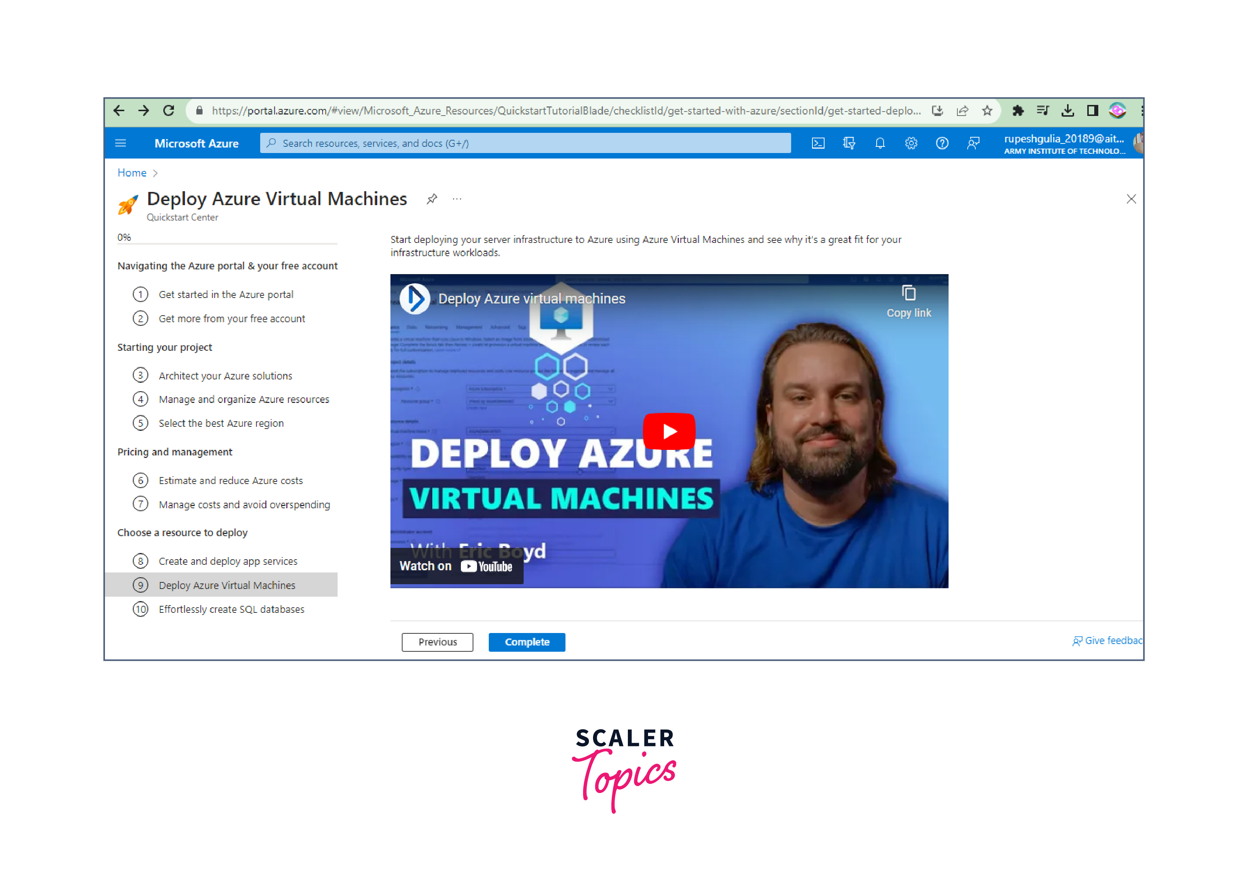The width and height of the screenshot is (1248, 884).
Task: Open the portal hamburger menu
Action: click(121, 143)
